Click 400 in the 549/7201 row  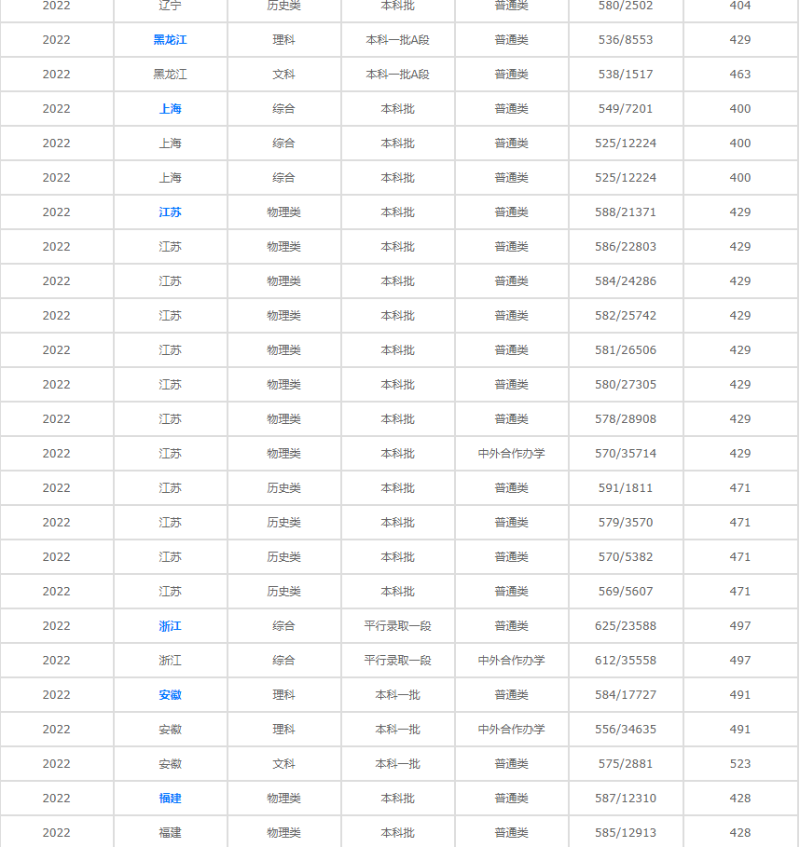click(x=740, y=109)
